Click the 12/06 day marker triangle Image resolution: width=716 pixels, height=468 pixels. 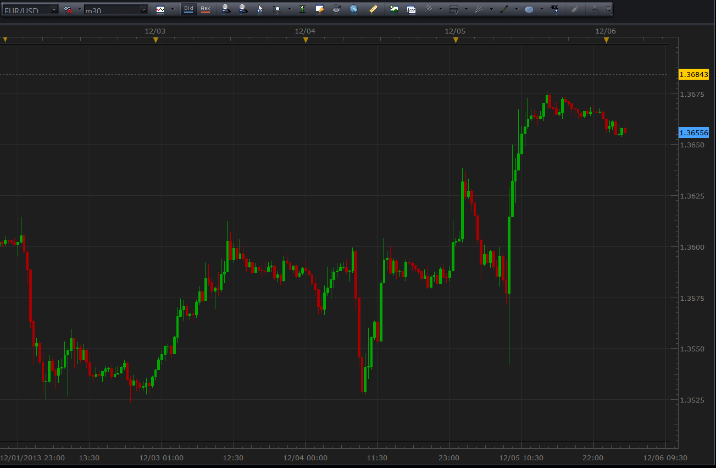(606, 40)
